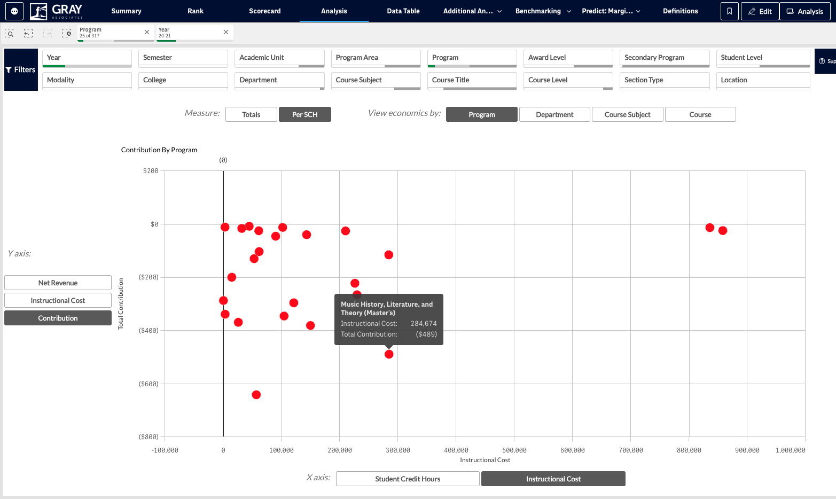Set Y axis to Net Revenue
The width and height of the screenshot is (836, 499).
pyautogui.click(x=58, y=283)
